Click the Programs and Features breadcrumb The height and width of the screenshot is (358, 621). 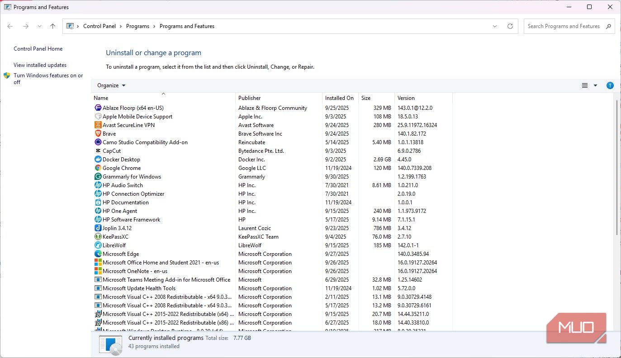tap(187, 26)
